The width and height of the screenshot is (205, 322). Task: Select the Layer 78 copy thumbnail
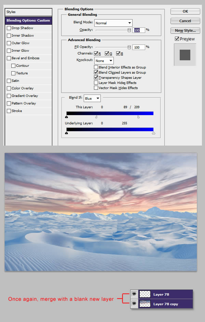tap(145, 304)
